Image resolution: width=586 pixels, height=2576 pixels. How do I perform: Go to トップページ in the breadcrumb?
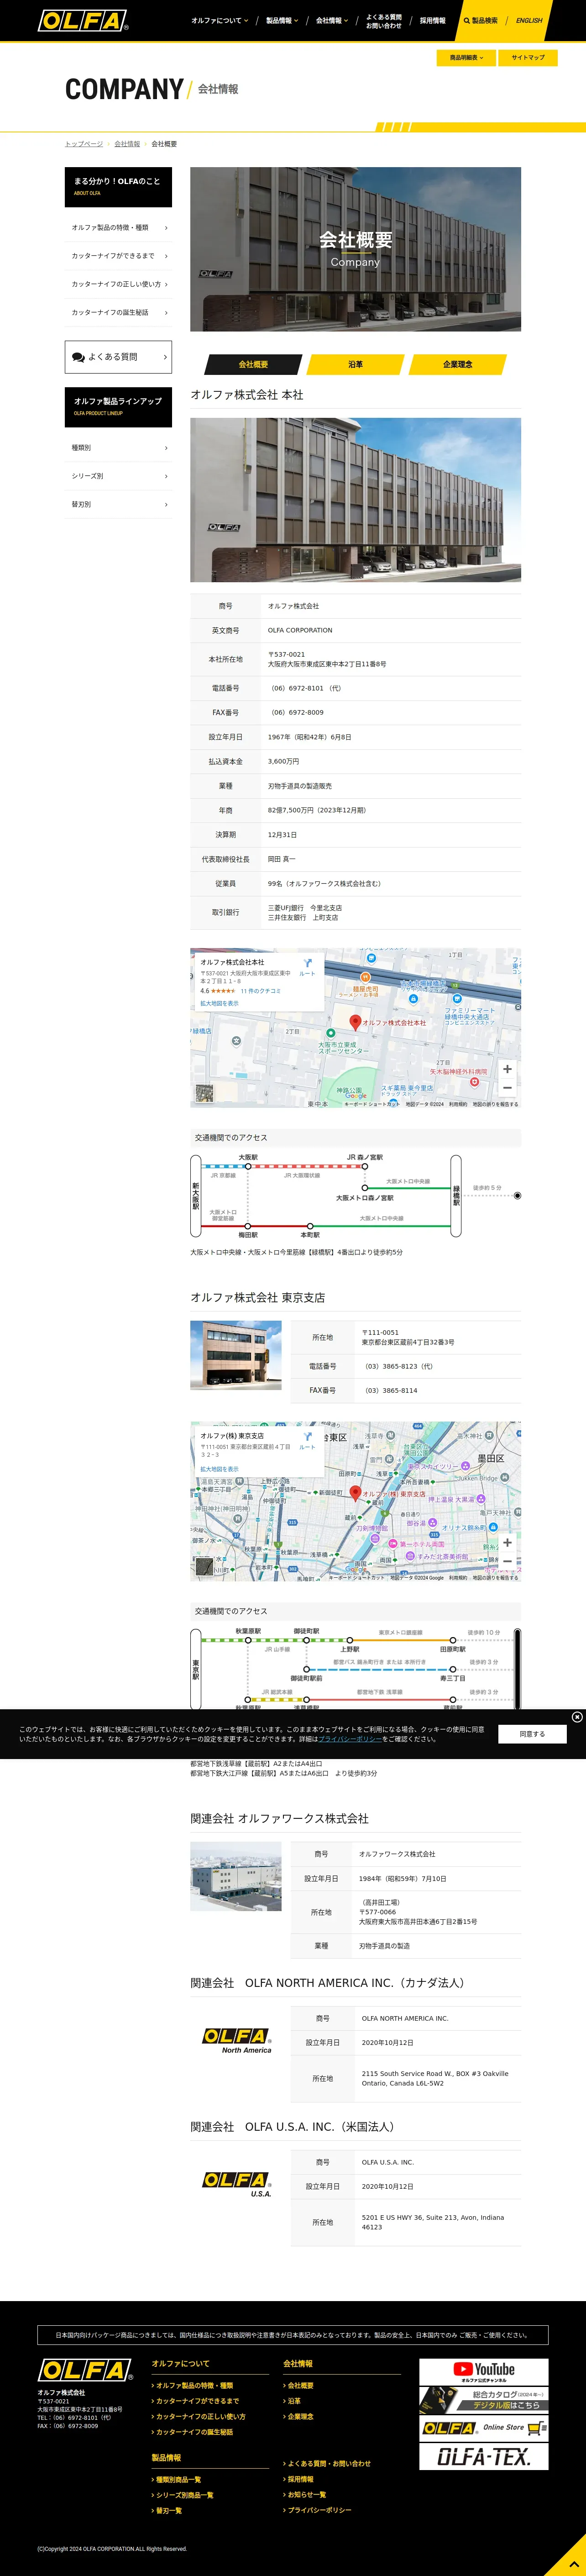pyautogui.click(x=84, y=144)
